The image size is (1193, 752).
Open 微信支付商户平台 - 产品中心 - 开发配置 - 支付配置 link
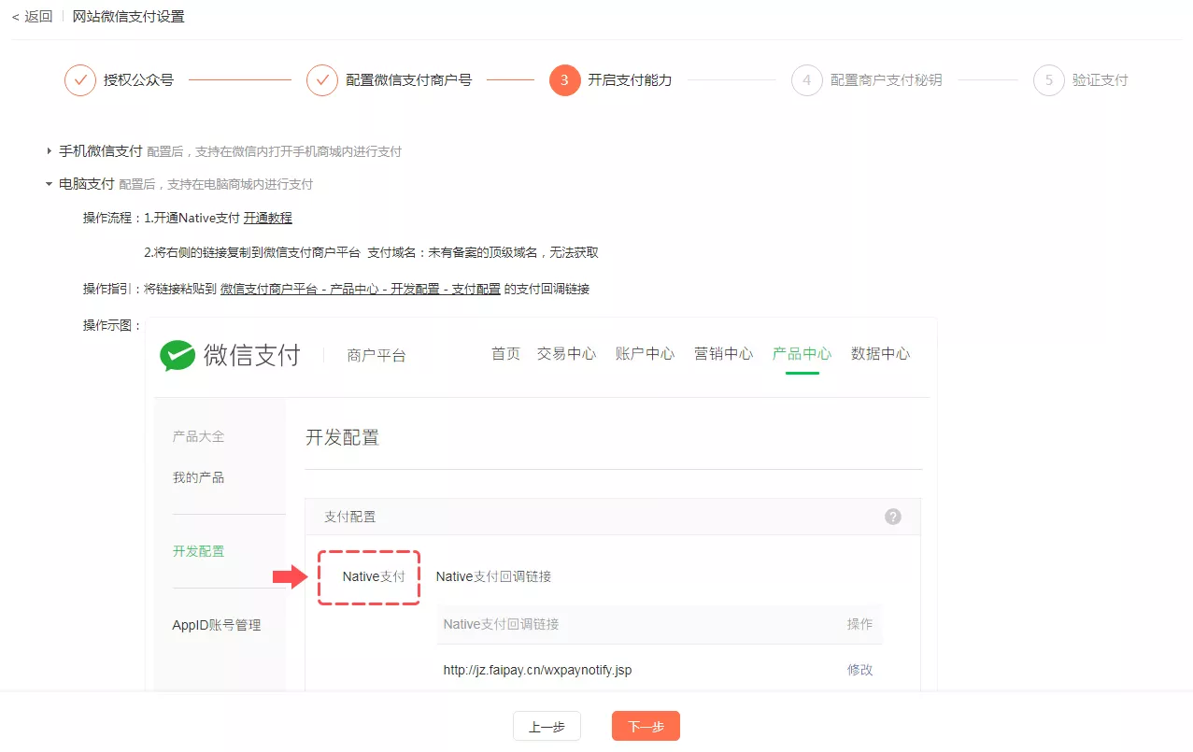coord(361,289)
